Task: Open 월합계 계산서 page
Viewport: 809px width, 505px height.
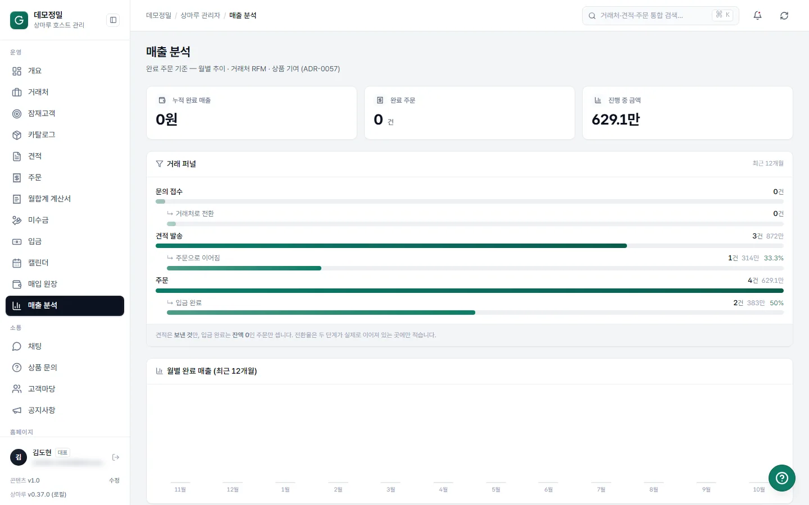Action: [65, 199]
